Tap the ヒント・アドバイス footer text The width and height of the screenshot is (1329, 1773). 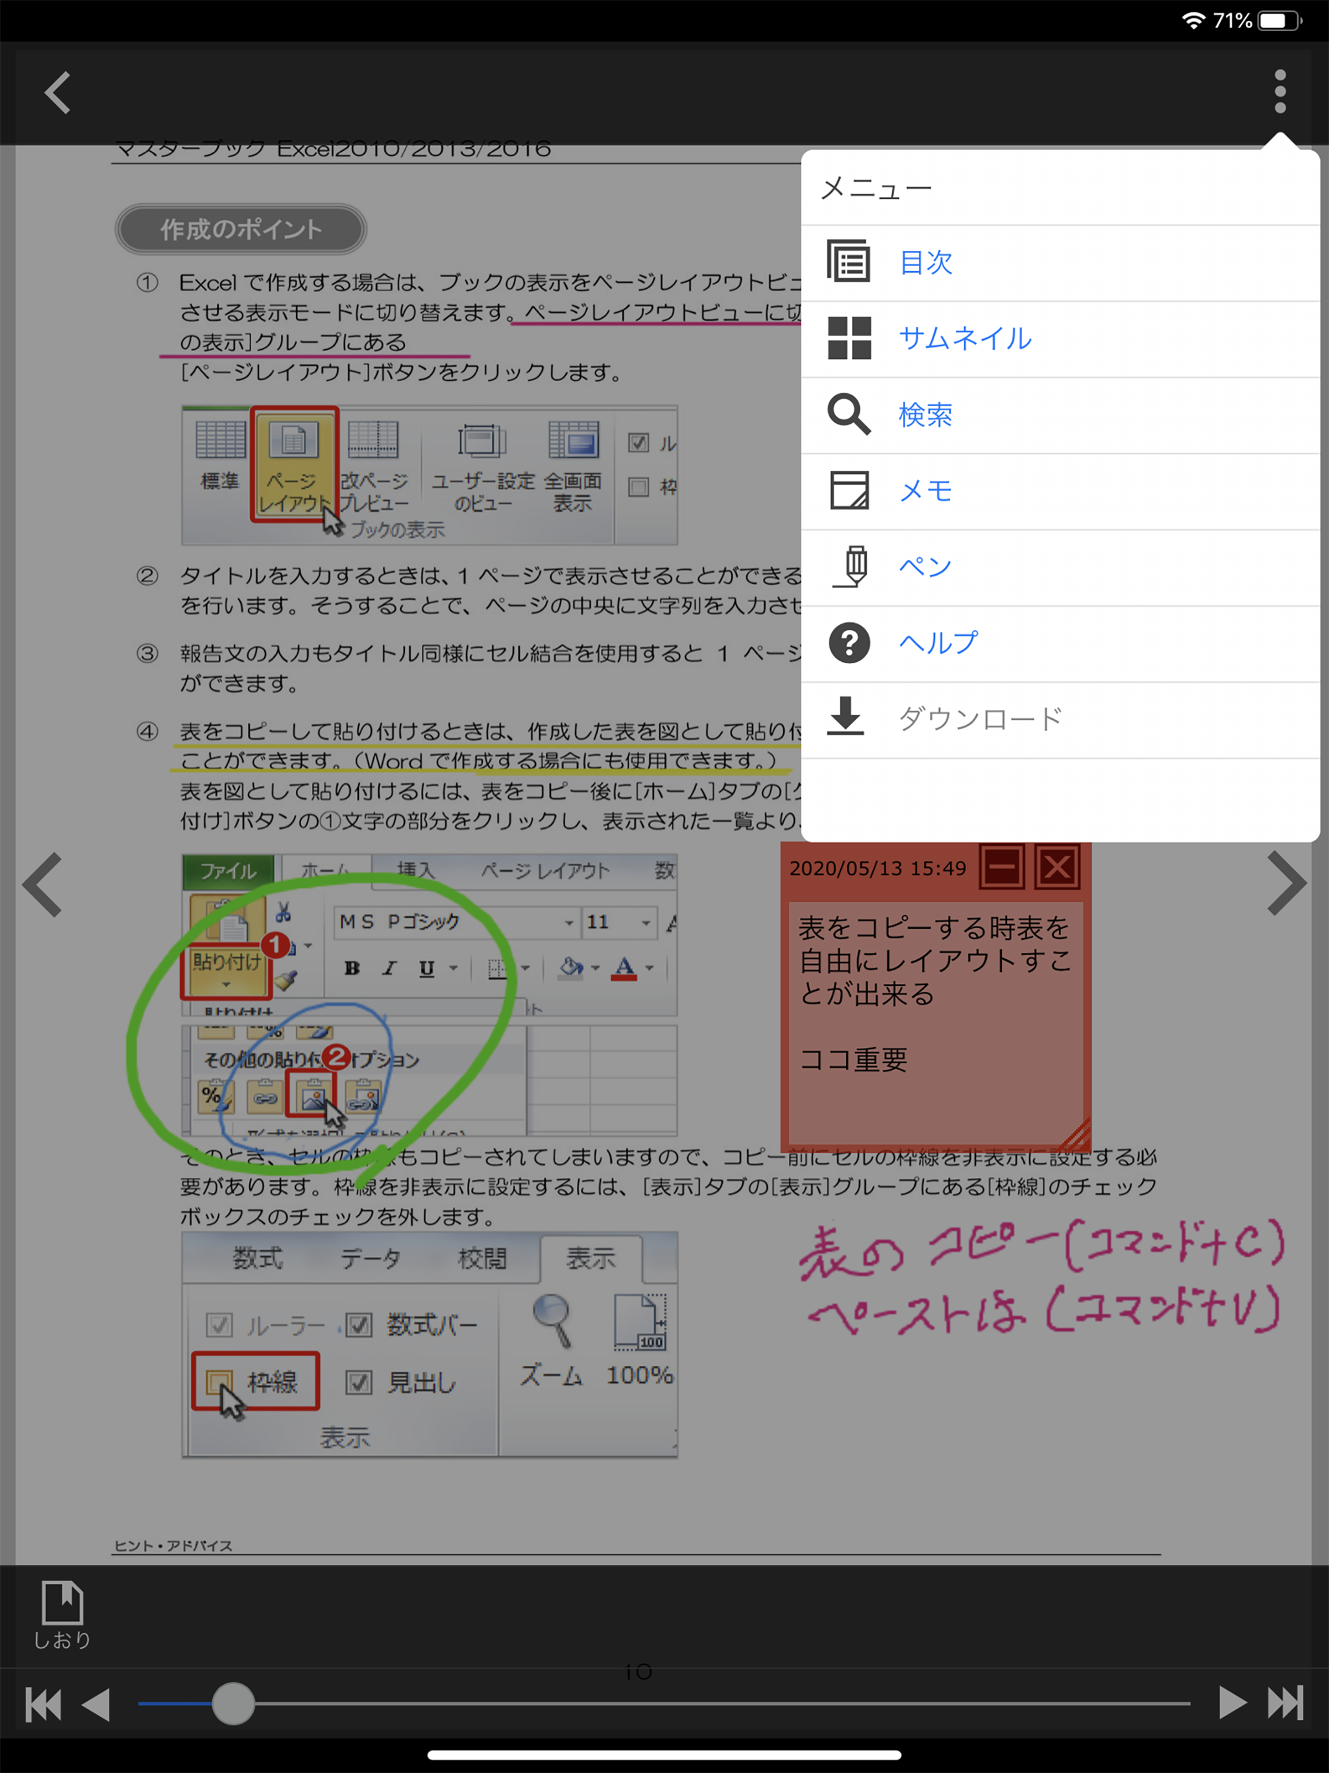(173, 1545)
